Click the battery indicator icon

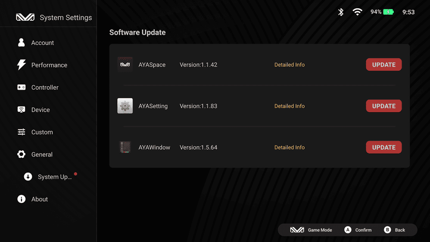[x=388, y=12]
